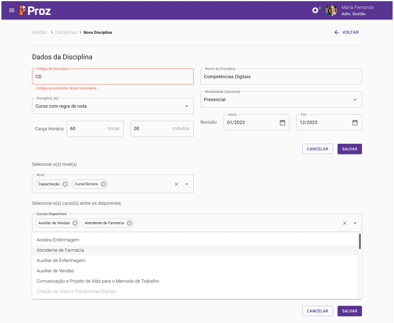This screenshot has width=394, height=323.
Task: Clear all selections in Nível field
Action: pos(176,184)
